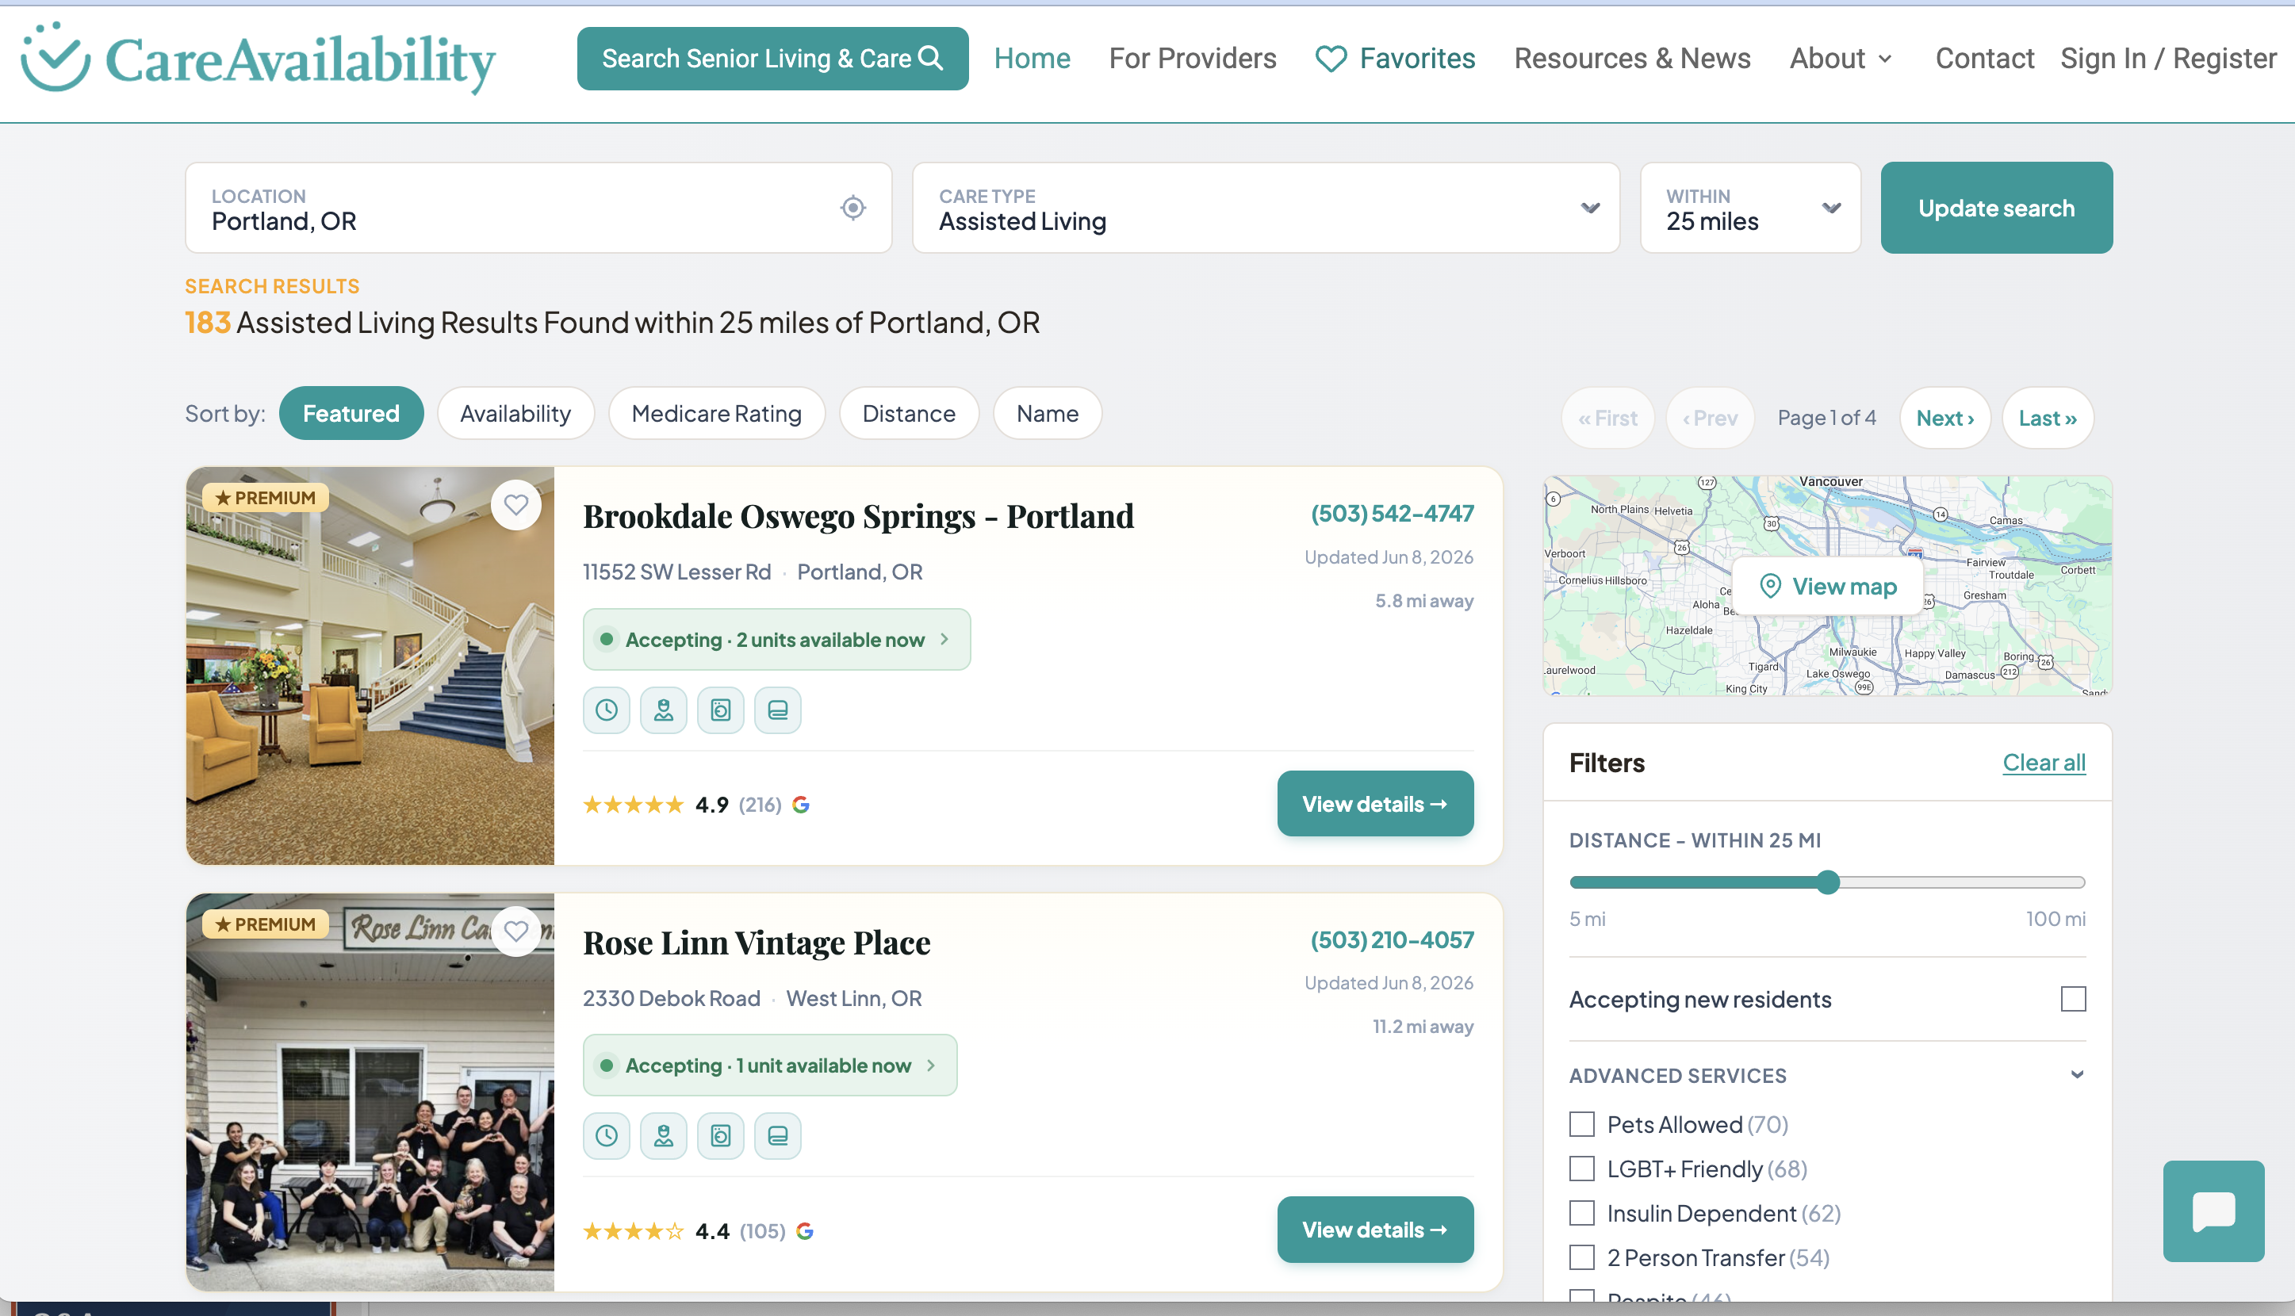
Task: Click Brookdale caregiver amenity icon
Action: 664,710
